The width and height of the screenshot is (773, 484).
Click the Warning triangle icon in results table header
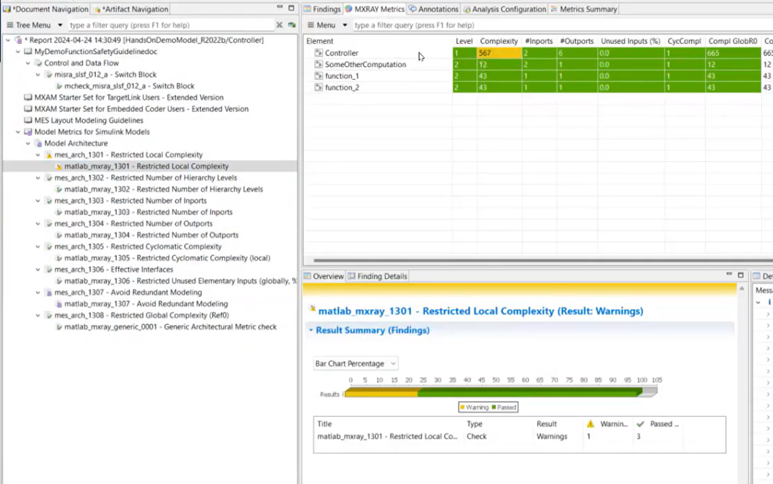pos(591,424)
